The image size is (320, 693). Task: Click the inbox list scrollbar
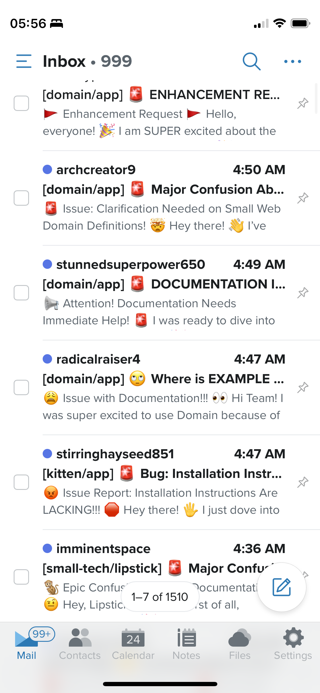click(x=316, y=98)
